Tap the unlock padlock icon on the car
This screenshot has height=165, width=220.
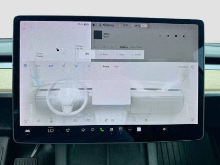click(57, 49)
